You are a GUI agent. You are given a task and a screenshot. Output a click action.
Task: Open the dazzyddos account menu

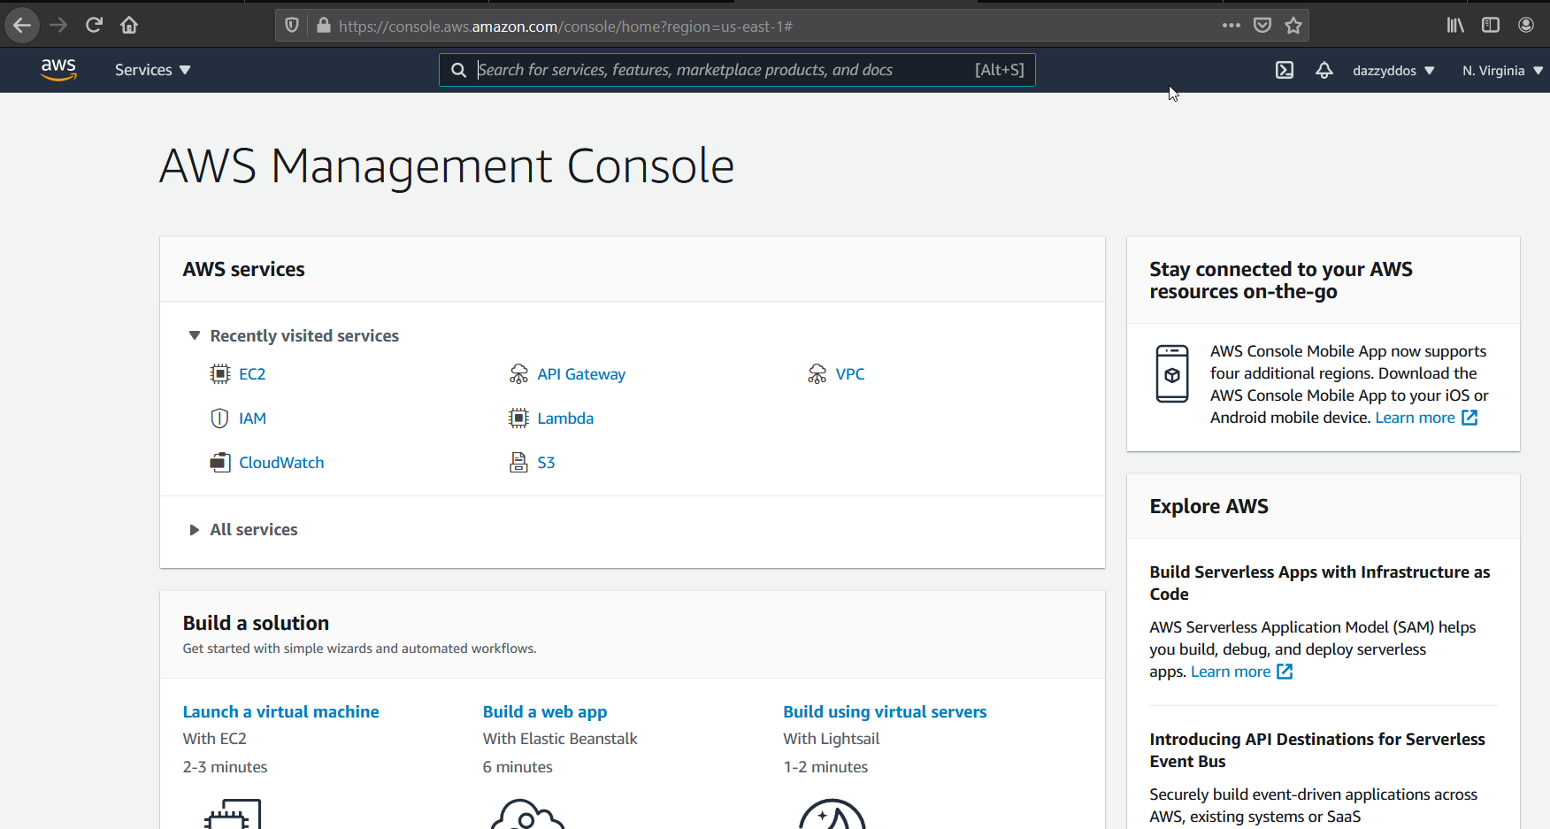pyautogui.click(x=1393, y=71)
